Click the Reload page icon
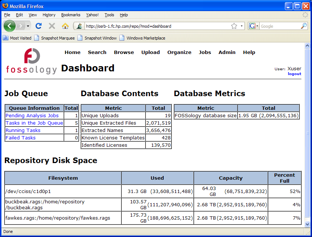Viewport: 312px width, 237px height. (38, 26)
